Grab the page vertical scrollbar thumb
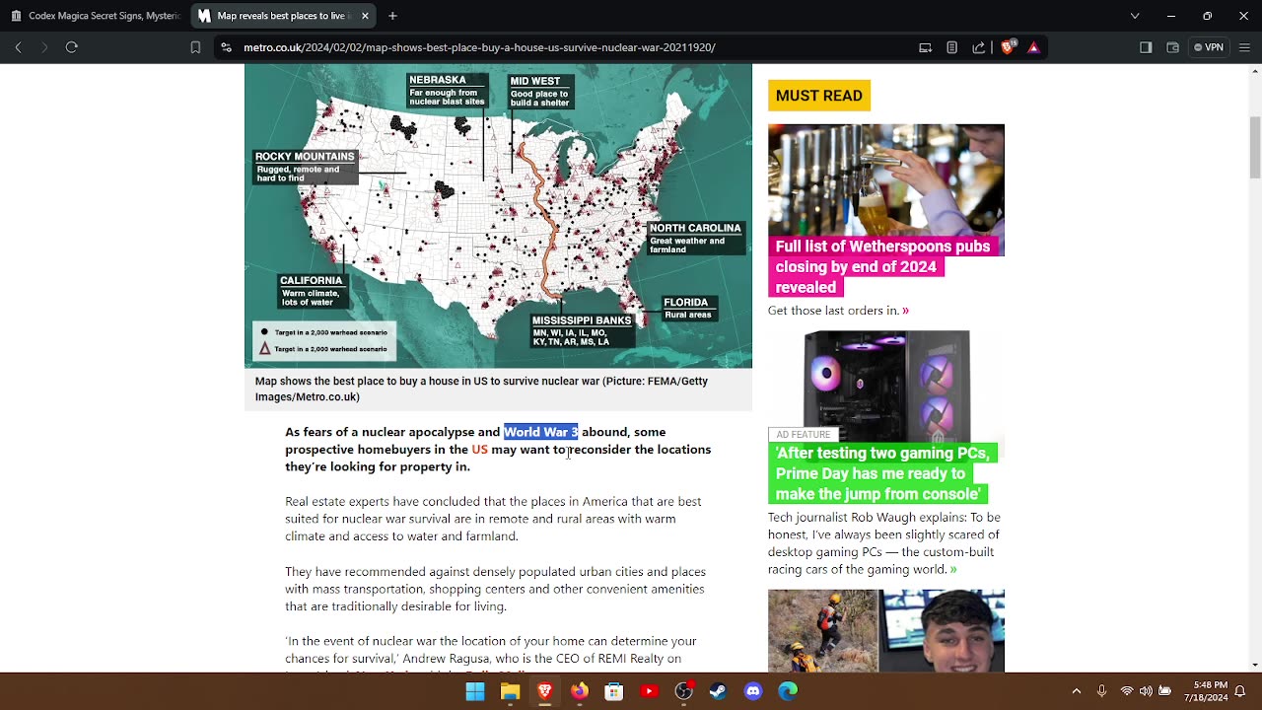This screenshot has width=1262, height=710. [1255, 148]
